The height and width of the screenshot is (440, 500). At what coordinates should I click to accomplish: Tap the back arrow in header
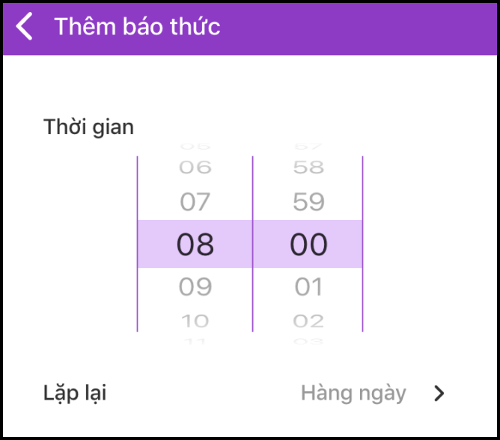[25, 27]
